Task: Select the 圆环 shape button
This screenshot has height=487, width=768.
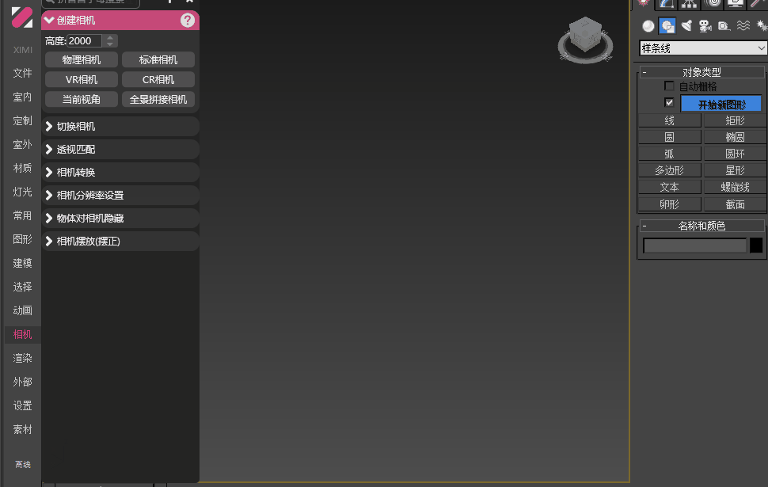Action: [736, 154]
